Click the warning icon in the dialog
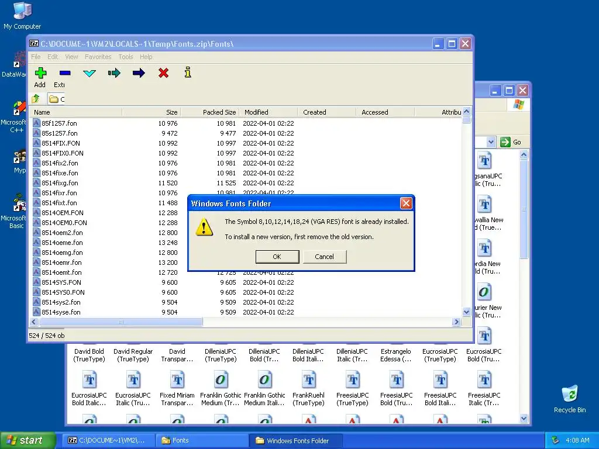The height and width of the screenshot is (449, 599). (204, 227)
